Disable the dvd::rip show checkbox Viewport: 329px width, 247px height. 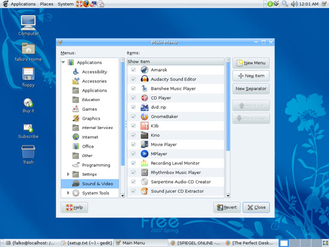(133, 107)
